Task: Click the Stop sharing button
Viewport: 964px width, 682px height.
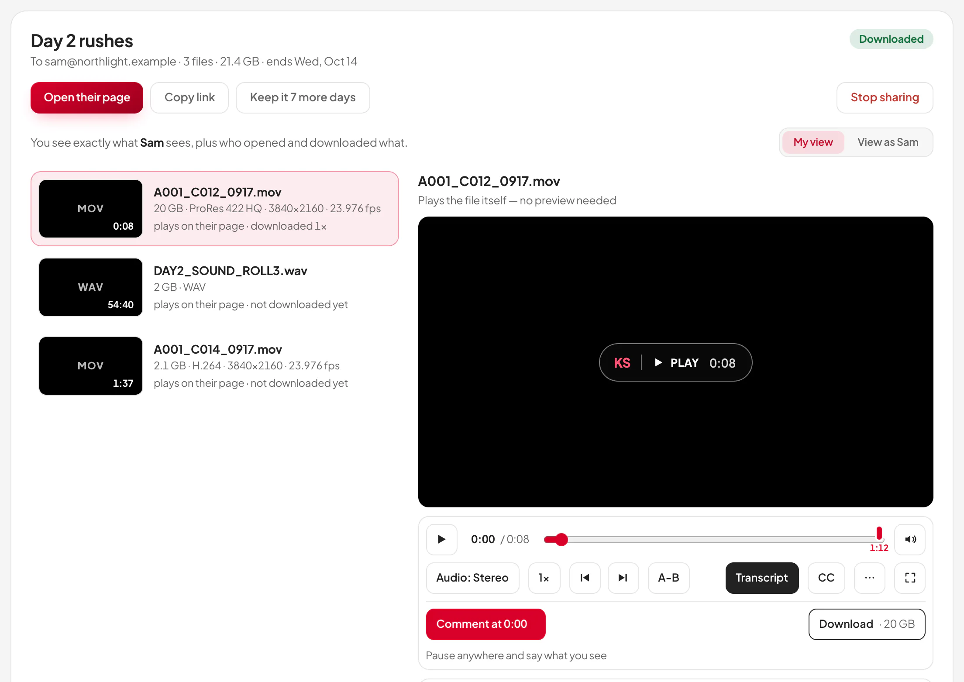Action: (x=885, y=97)
